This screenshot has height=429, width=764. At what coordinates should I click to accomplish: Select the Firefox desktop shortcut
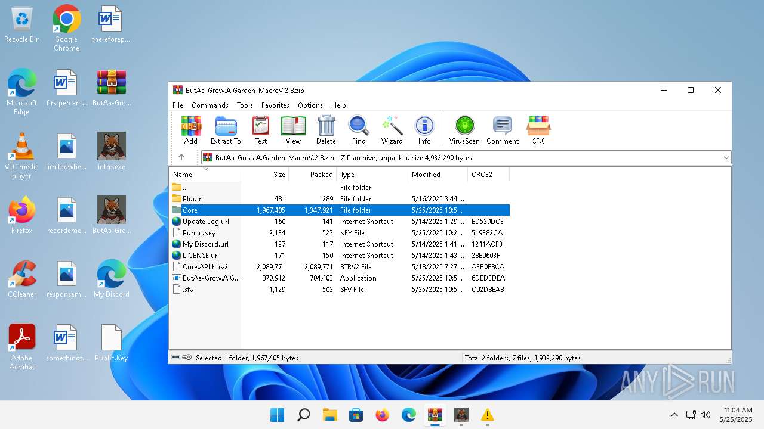click(22, 215)
